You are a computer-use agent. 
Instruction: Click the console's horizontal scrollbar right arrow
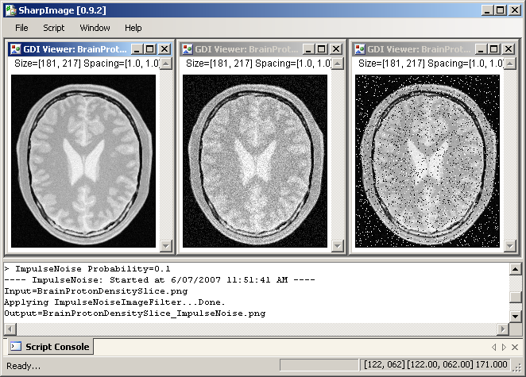coord(502,329)
